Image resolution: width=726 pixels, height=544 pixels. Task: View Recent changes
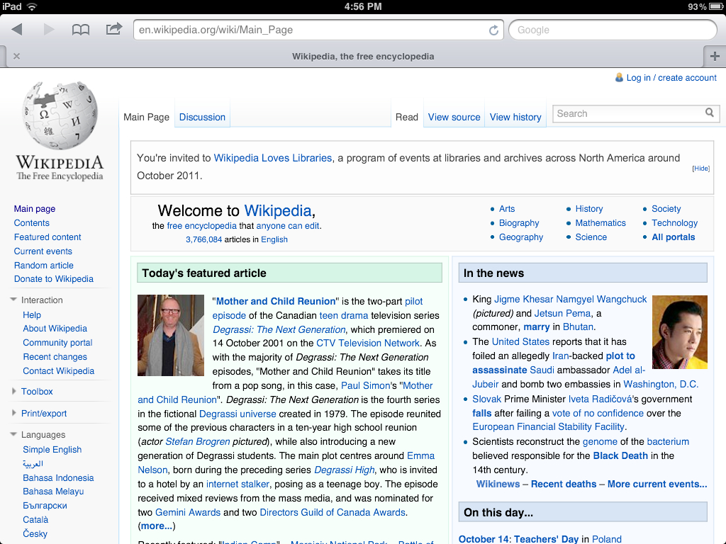pos(55,357)
